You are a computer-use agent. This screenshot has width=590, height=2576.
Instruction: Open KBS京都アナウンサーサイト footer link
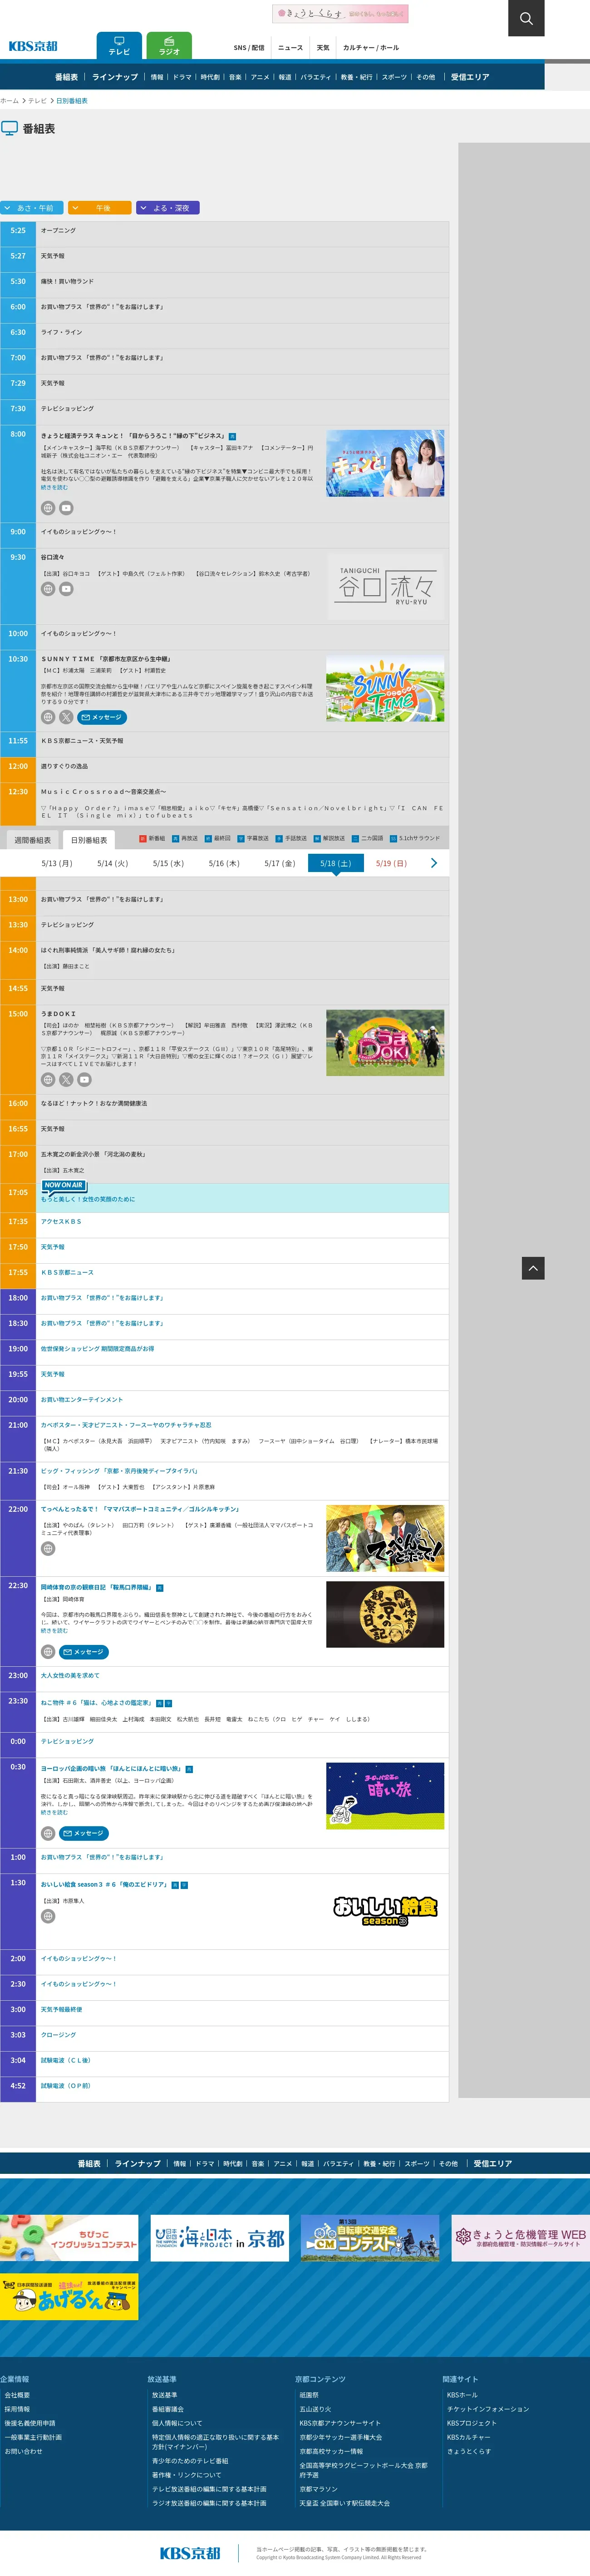click(x=339, y=2423)
